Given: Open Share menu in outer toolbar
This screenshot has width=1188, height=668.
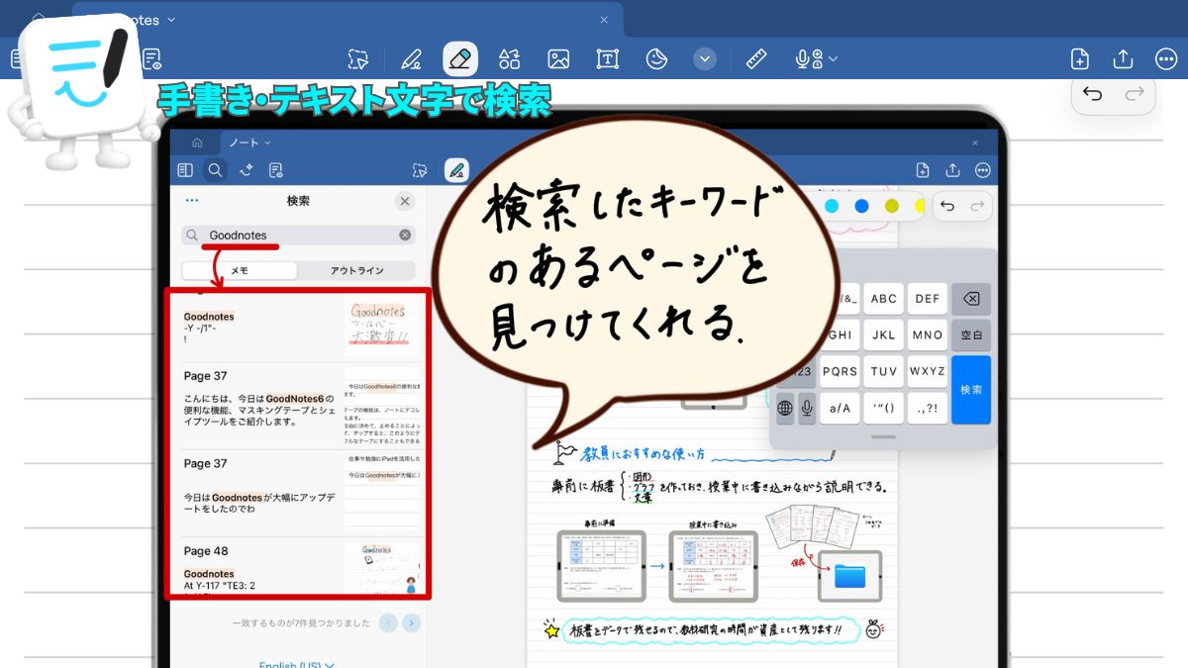Looking at the screenshot, I should click(1123, 59).
